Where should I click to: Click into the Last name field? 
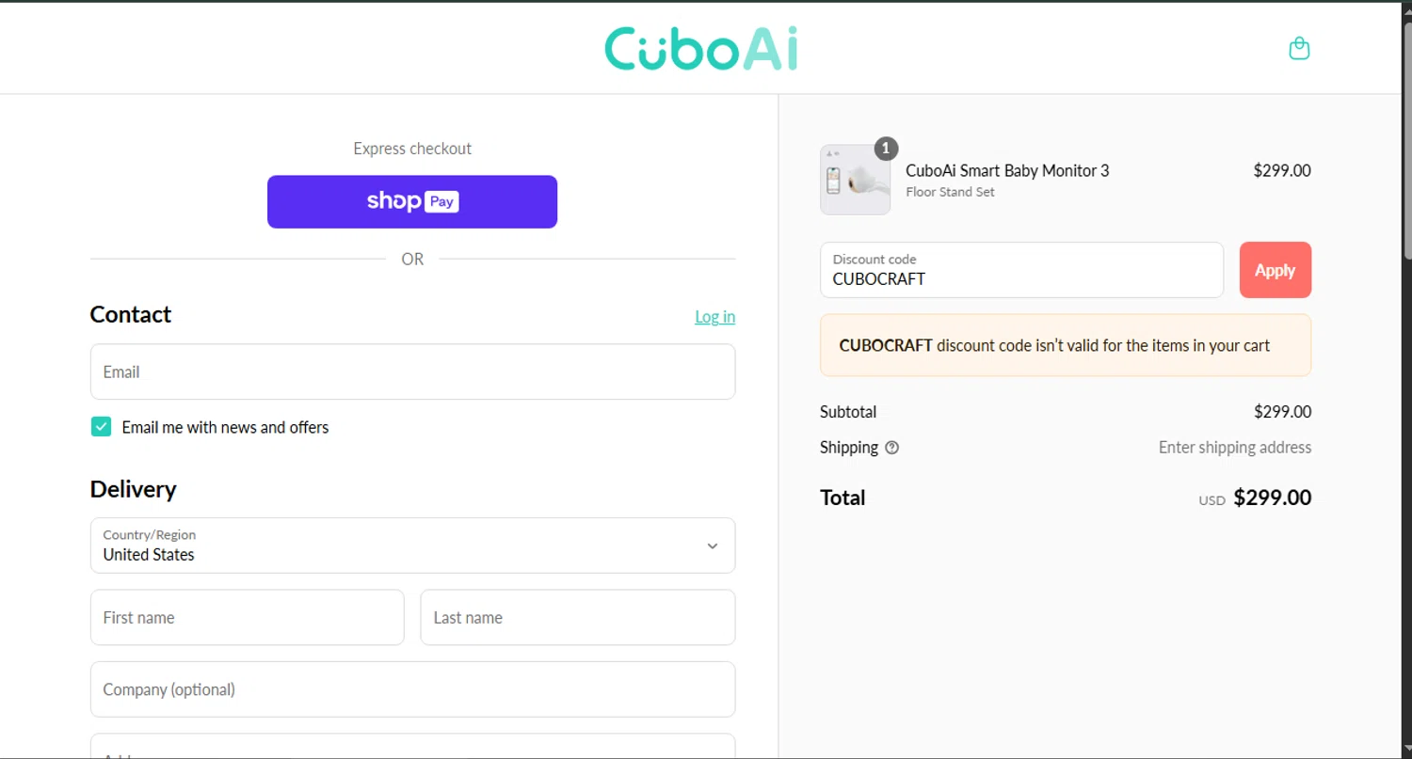[x=577, y=617]
